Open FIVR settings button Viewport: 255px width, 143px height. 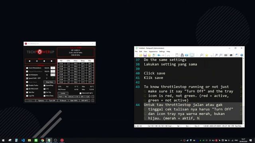click(60, 97)
